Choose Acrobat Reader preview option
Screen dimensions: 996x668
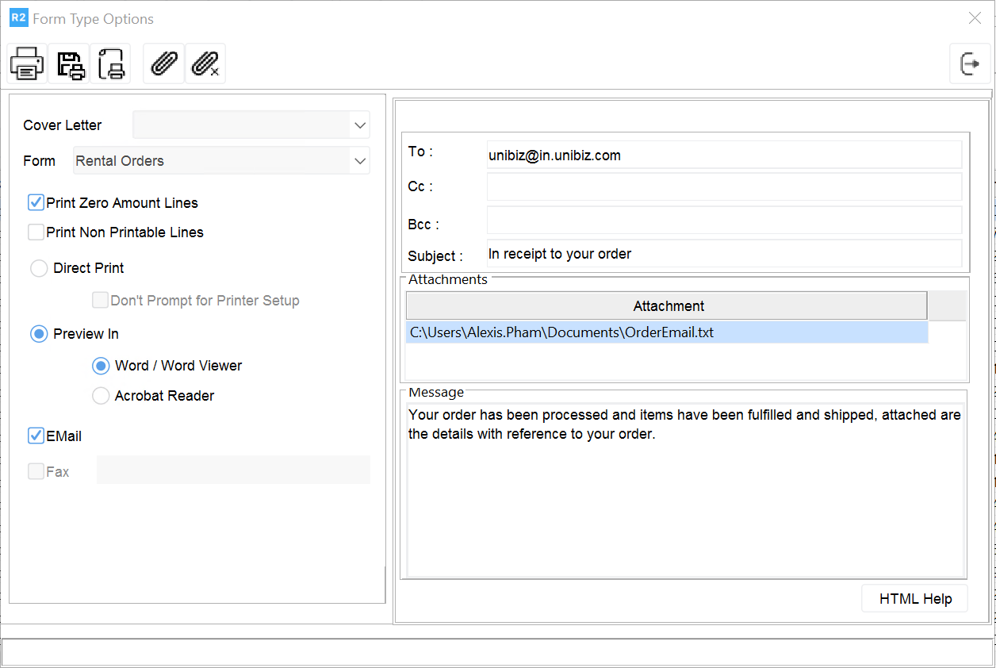101,396
